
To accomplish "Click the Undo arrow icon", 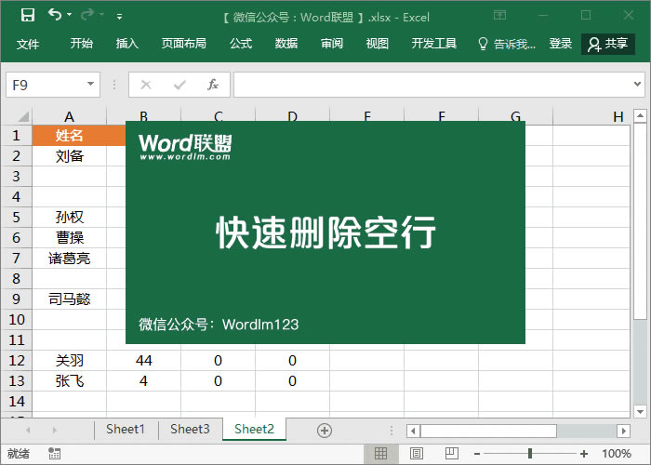I will (x=55, y=16).
